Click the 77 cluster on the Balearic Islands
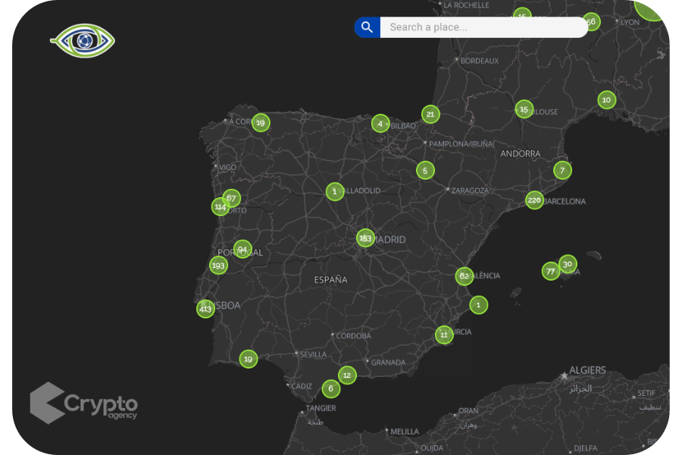Image resolution: width=682 pixels, height=455 pixels. (x=551, y=271)
